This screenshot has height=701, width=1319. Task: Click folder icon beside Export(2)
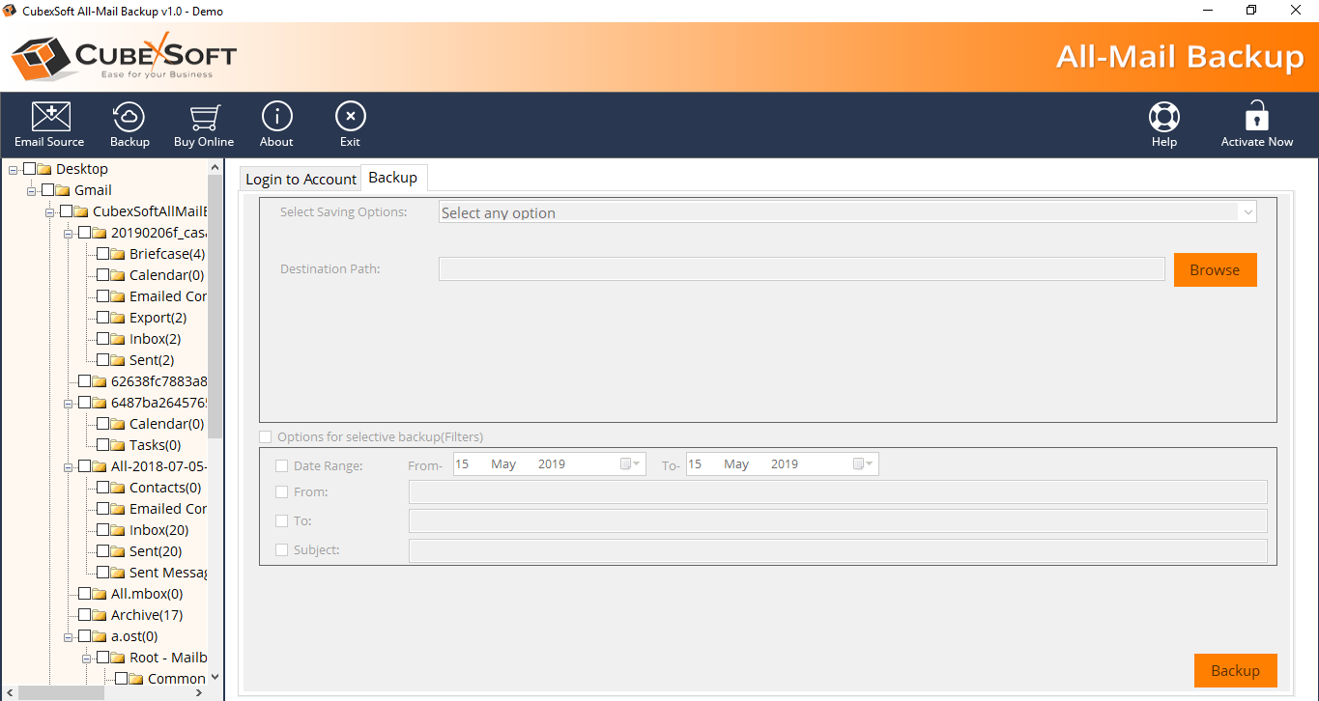point(119,318)
